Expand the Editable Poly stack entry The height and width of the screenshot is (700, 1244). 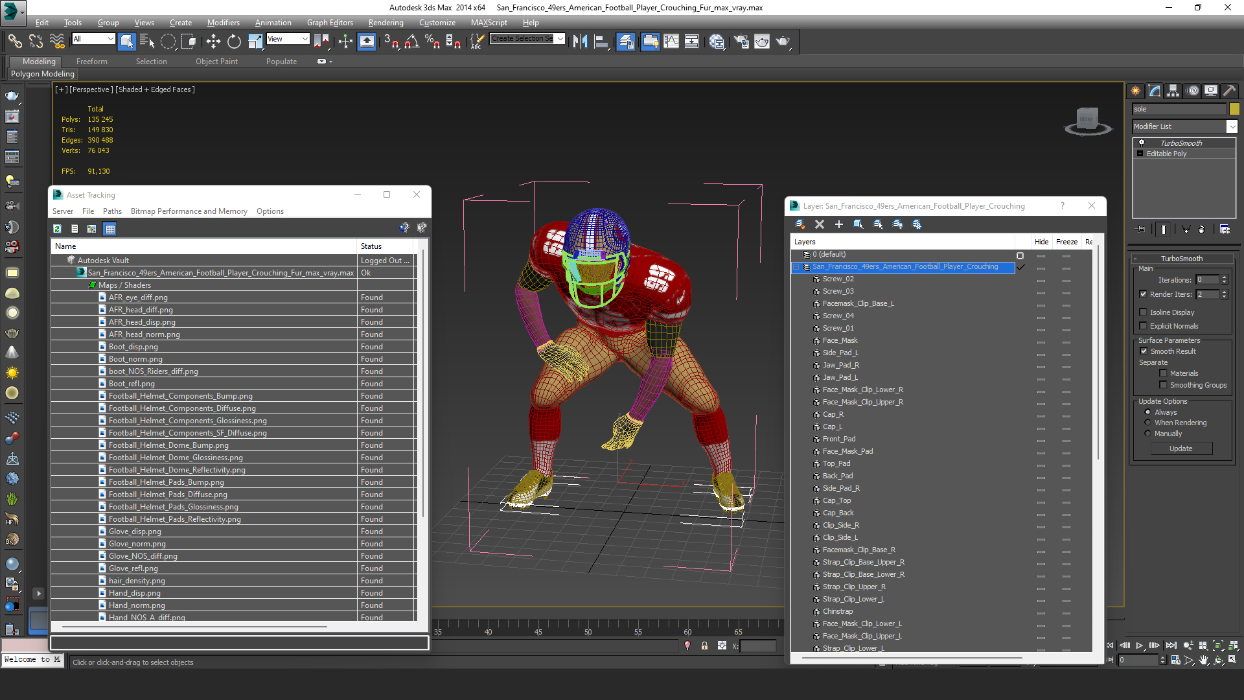coord(1140,154)
